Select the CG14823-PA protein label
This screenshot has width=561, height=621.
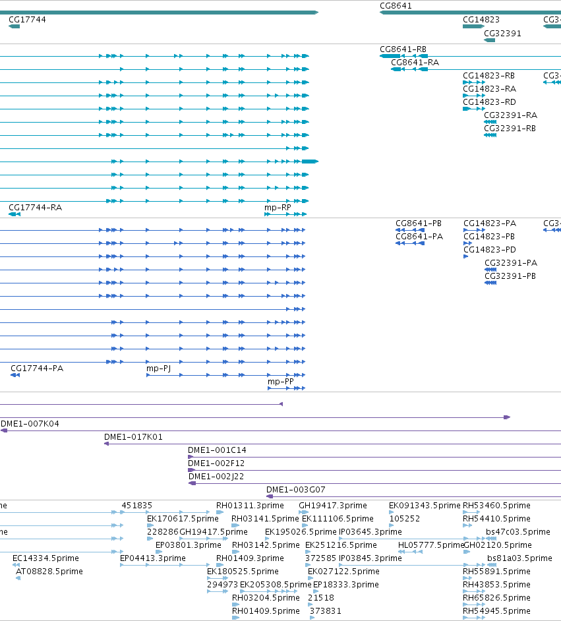pyautogui.click(x=490, y=223)
